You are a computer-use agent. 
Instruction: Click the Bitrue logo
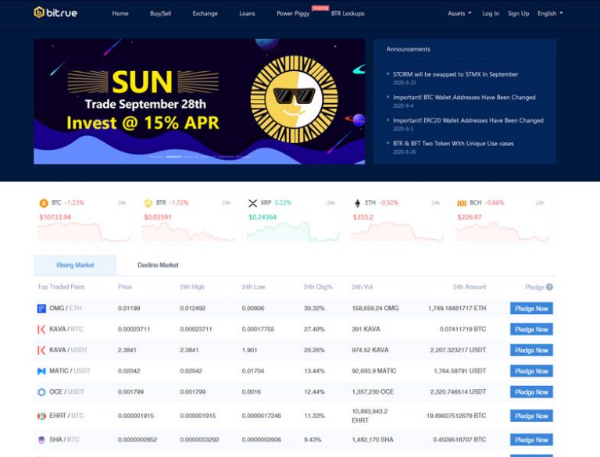tap(55, 12)
